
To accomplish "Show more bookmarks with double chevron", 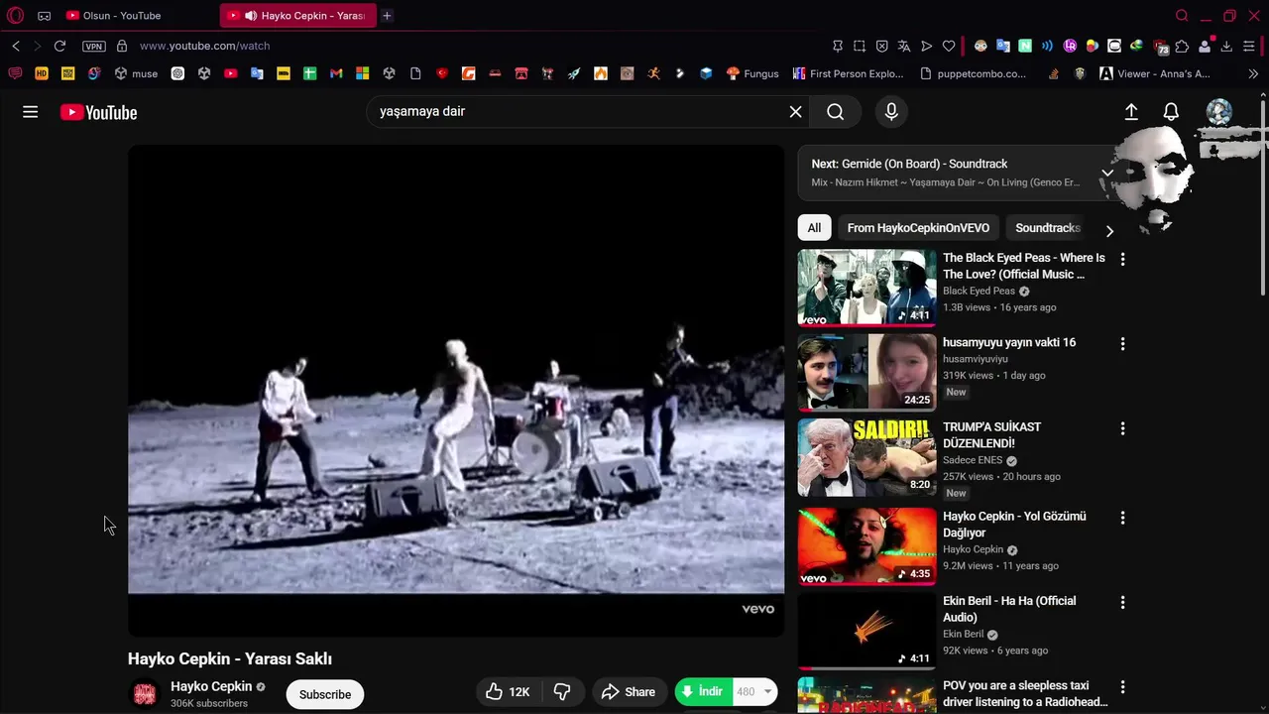I will pyautogui.click(x=1253, y=73).
